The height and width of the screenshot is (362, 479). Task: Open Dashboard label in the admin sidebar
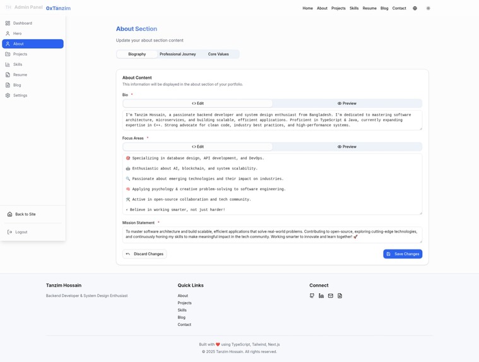click(23, 23)
